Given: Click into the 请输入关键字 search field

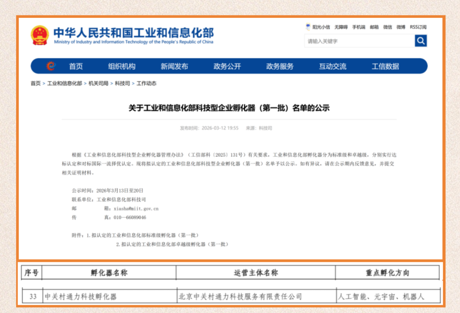Looking at the screenshot, I should [359, 41].
